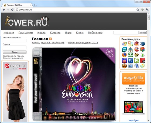Click the green CorelDRAW pen icon
The height and width of the screenshot is (123, 151).
tap(136, 60)
